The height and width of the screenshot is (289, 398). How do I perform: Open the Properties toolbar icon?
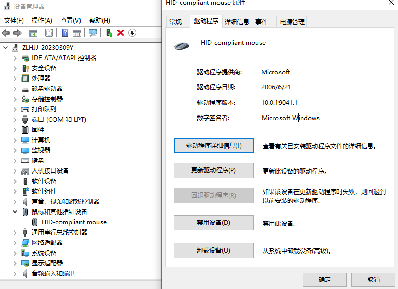coord(49,33)
